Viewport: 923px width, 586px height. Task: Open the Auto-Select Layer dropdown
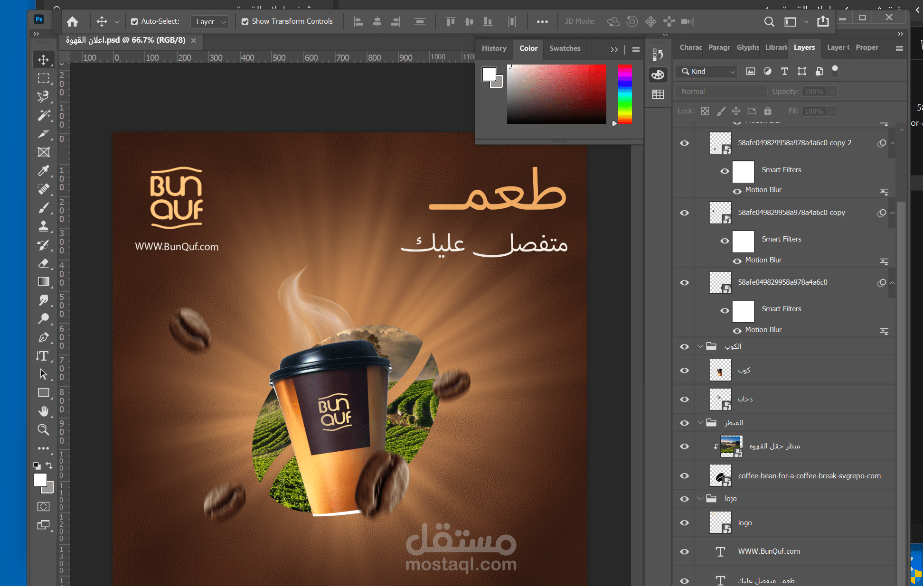point(210,21)
